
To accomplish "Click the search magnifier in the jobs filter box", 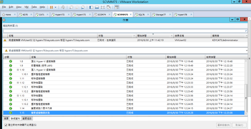I will (x=246, y=31).
